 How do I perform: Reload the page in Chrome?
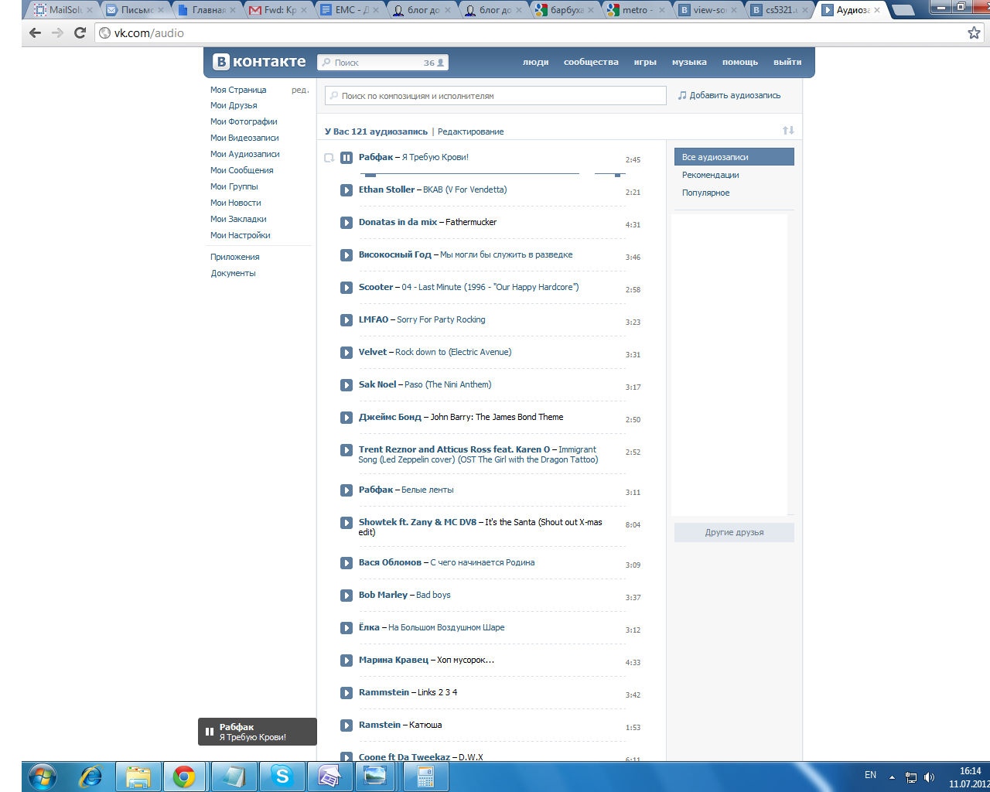[80, 32]
